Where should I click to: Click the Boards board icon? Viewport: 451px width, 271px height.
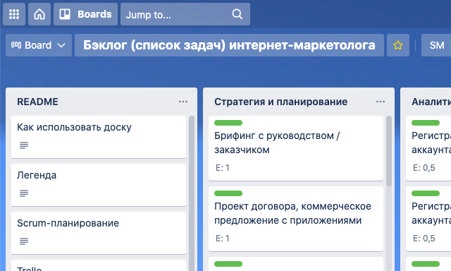65,14
